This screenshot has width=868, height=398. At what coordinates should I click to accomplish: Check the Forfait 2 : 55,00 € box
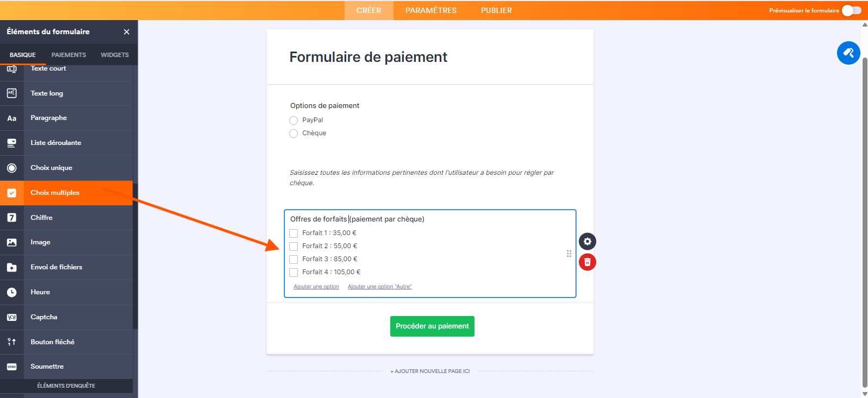point(294,247)
